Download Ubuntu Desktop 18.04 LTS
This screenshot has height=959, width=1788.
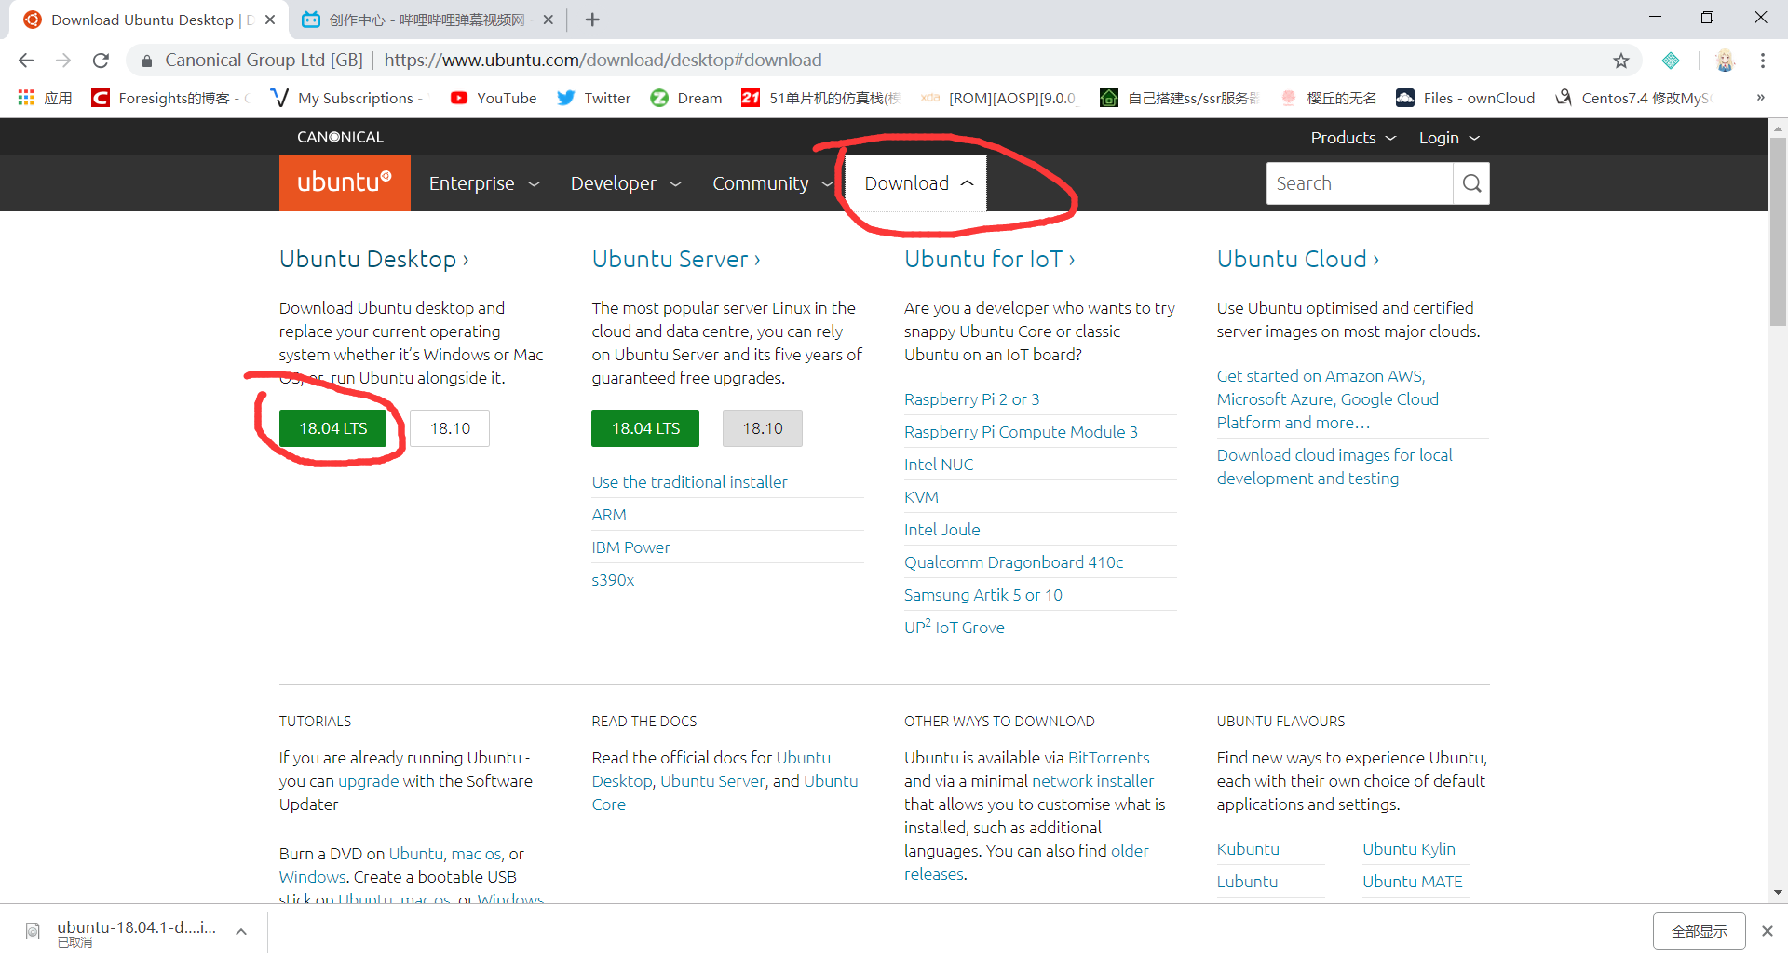333,428
